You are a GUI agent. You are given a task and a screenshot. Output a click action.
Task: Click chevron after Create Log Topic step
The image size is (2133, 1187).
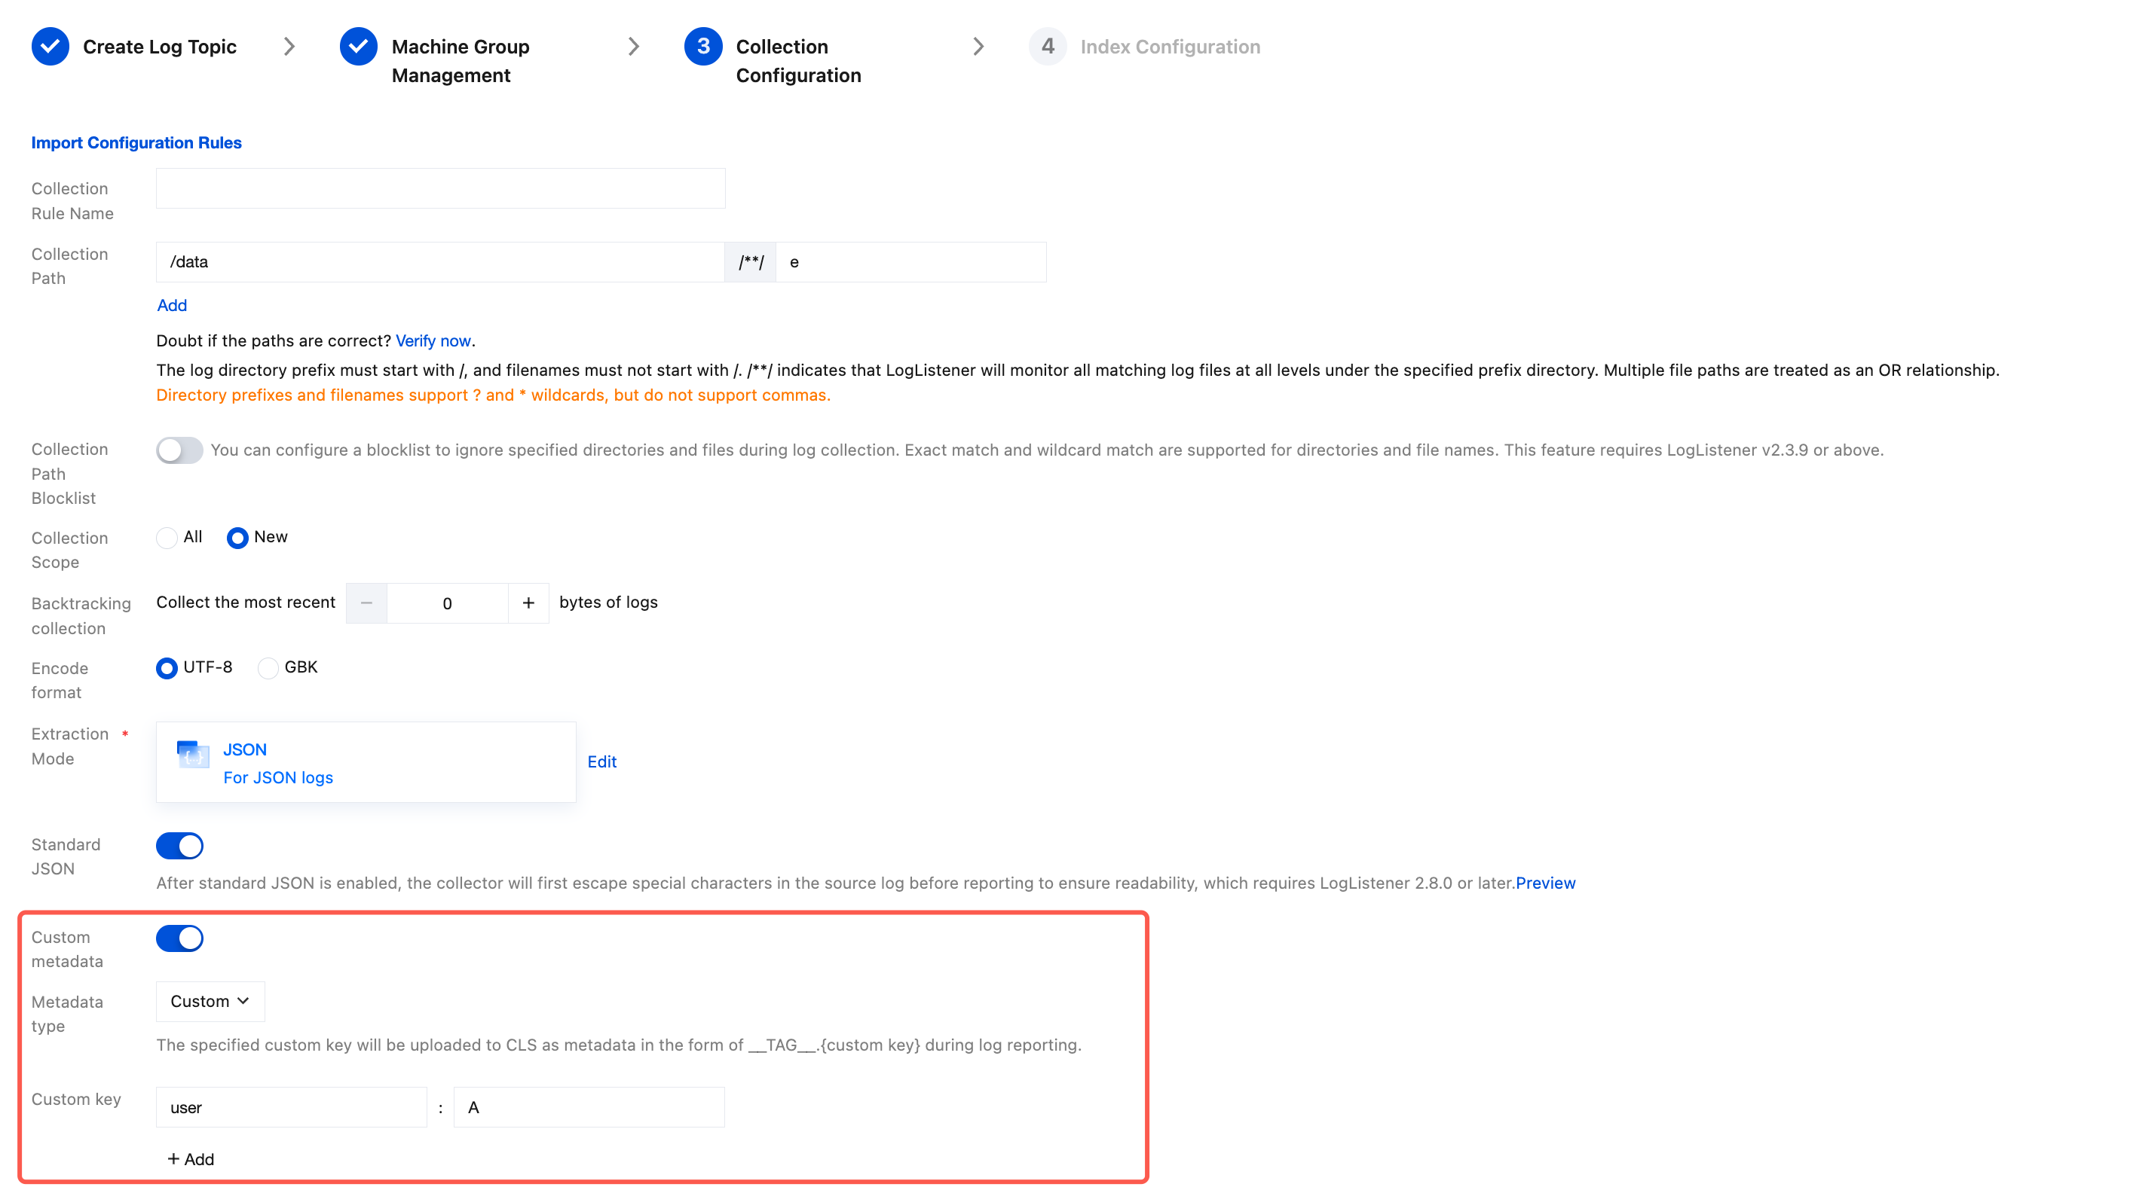289,47
